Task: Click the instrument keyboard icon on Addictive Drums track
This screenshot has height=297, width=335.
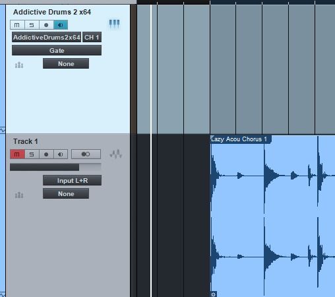Action: click(114, 24)
